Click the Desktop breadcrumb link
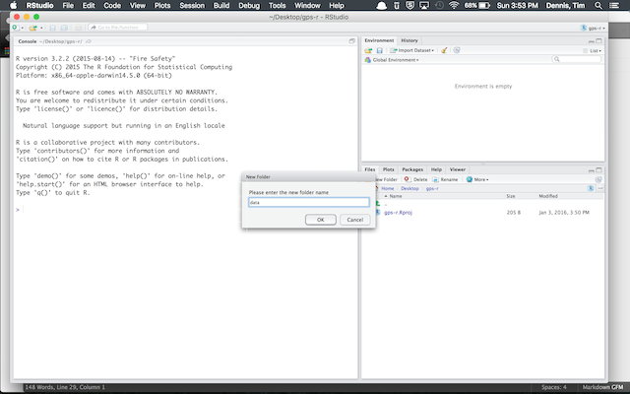Image resolution: width=630 pixels, height=394 pixels. pyautogui.click(x=409, y=188)
